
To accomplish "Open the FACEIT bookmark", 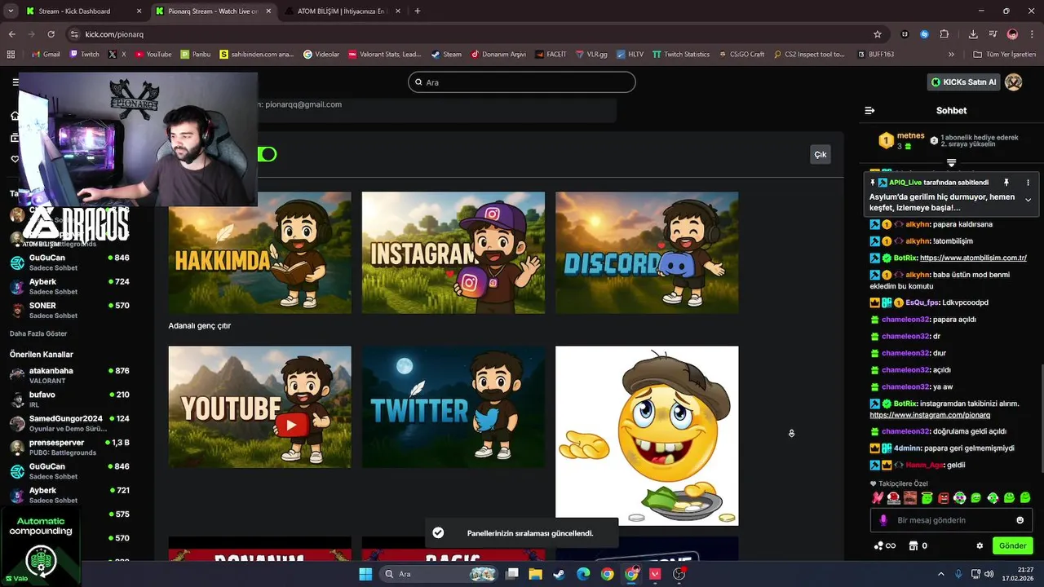I will point(551,55).
